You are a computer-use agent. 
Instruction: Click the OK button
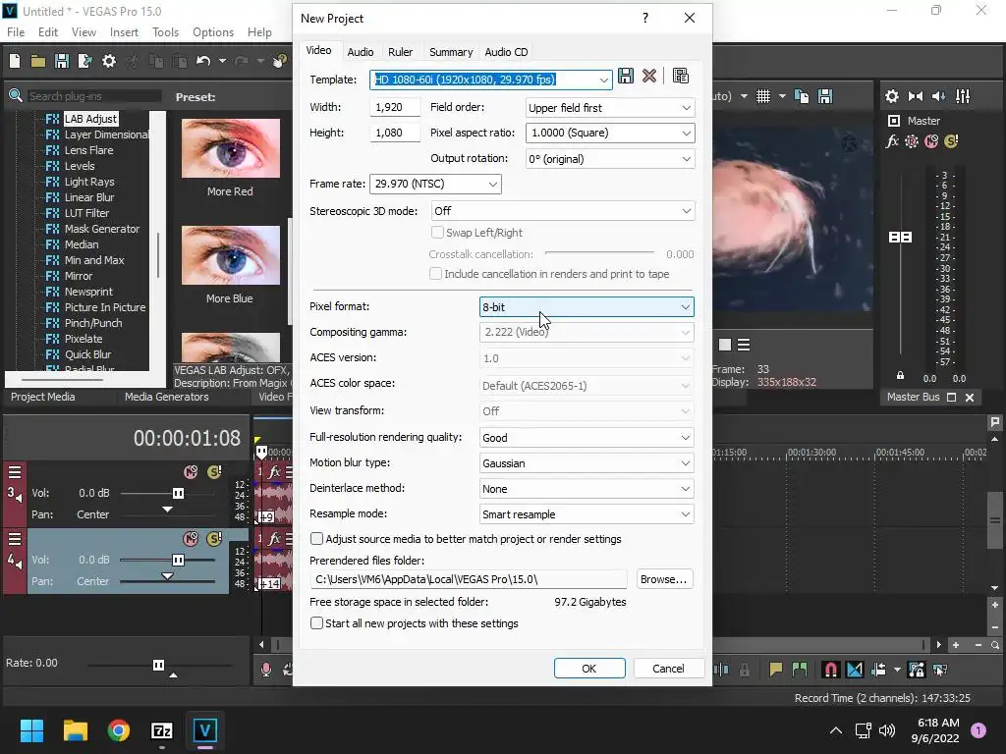pyautogui.click(x=589, y=668)
